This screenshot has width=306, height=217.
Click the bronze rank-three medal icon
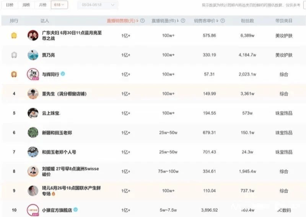click(x=14, y=74)
